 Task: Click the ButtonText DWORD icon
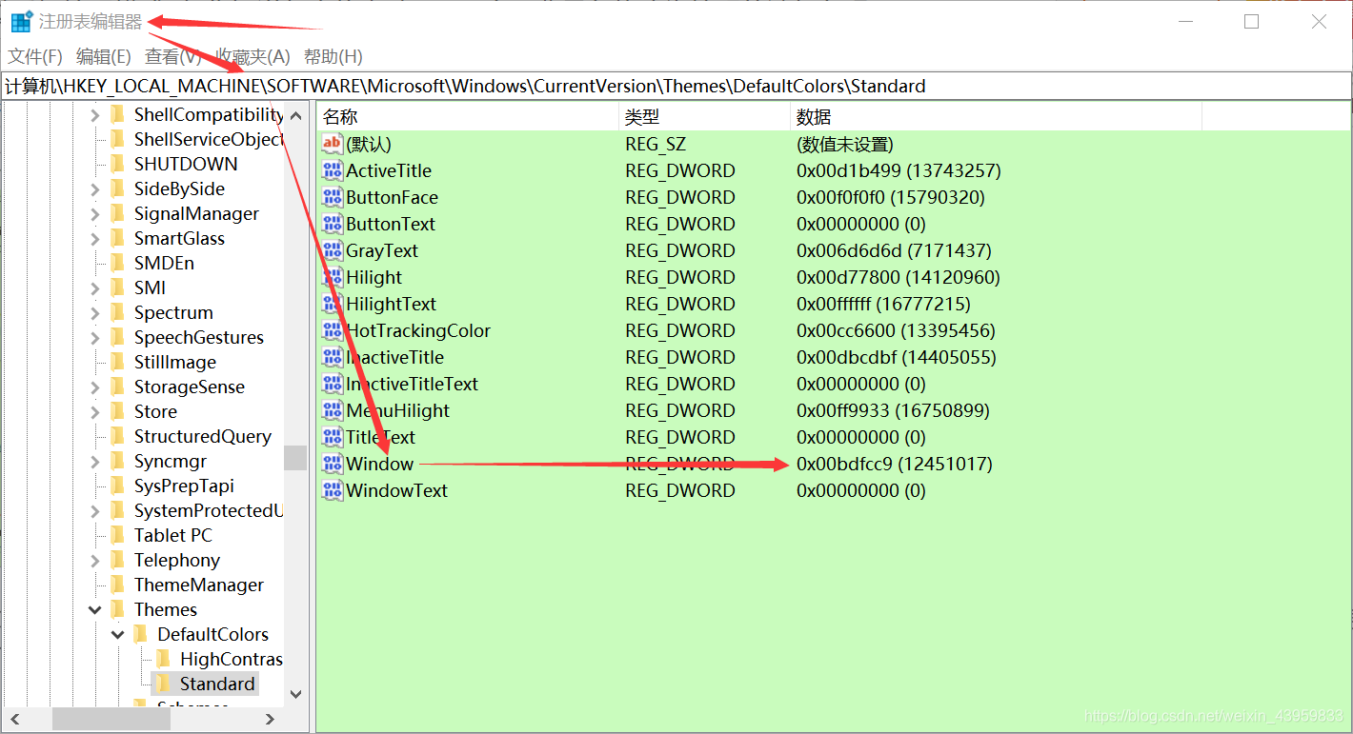click(x=332, y=225)
